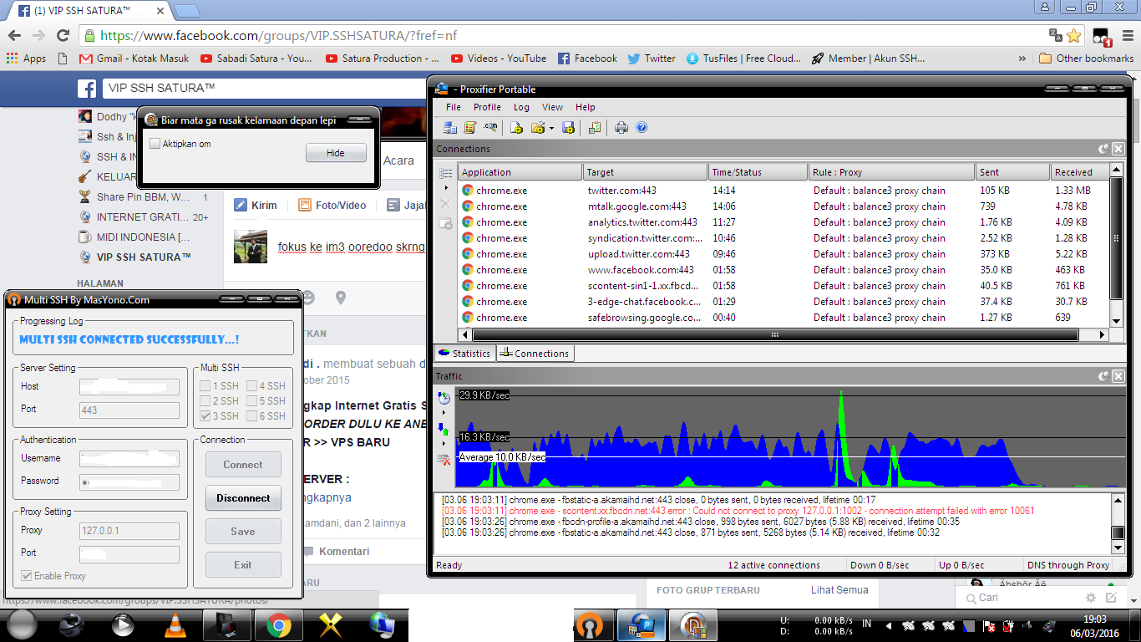This screenshot has width=1141, height=642.
Task: Click the translate icon in Chrome address bar
Action: point(1056,36)
